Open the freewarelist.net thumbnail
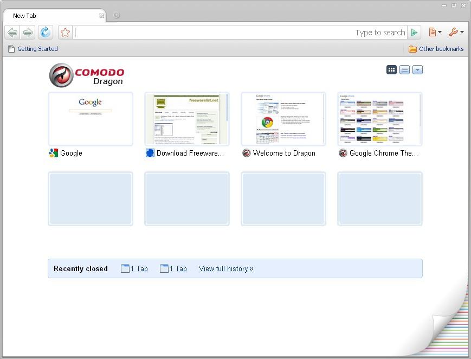471x359 pixels. click(187, 119)
